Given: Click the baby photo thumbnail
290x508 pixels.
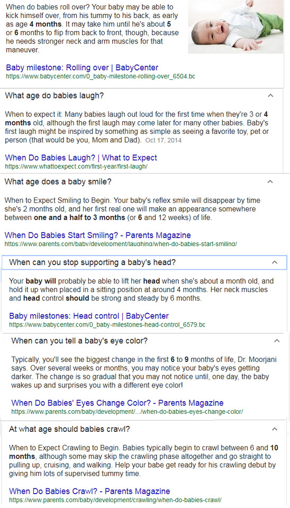Looking at the screenshot, I should click(x=235, y=26).
